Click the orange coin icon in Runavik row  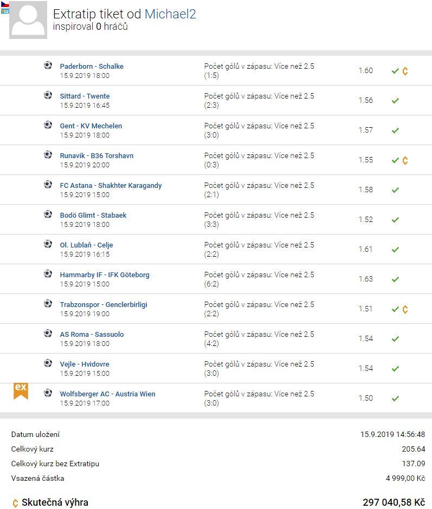point(405,160)
